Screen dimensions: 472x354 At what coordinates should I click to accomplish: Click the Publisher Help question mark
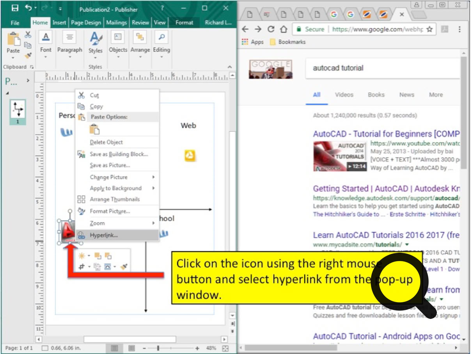162,8
